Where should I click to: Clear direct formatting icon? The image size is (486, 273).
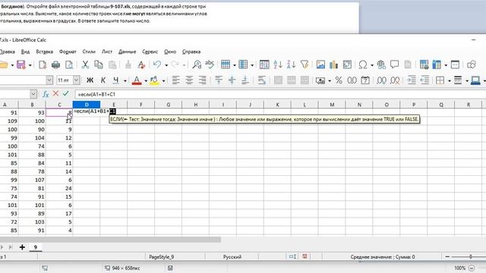coord(141,64)
